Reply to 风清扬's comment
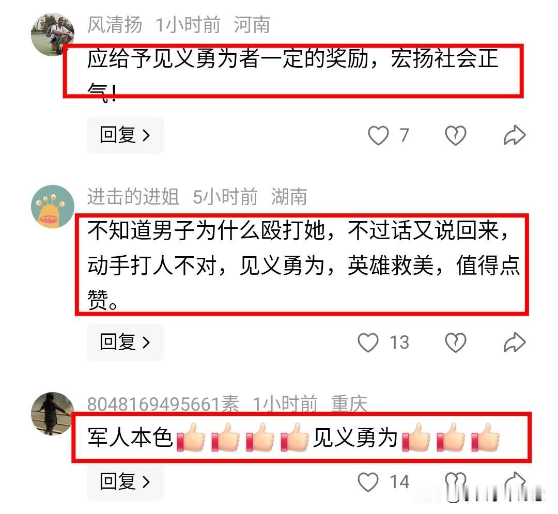The image size is (558, 514). pos(125,135)
